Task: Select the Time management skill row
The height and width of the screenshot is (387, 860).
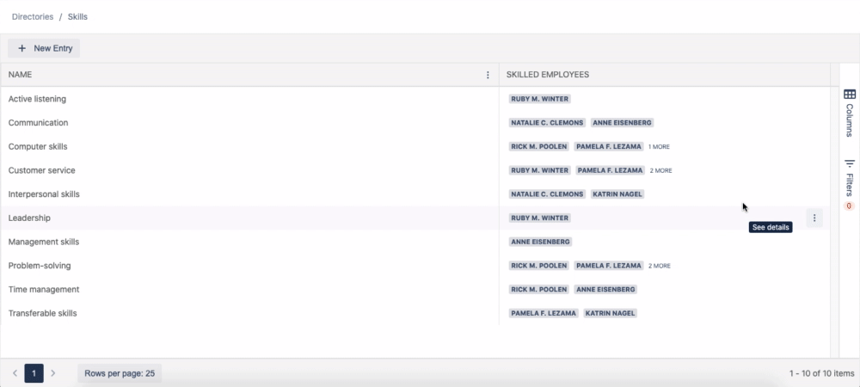Action: point(43,290)
